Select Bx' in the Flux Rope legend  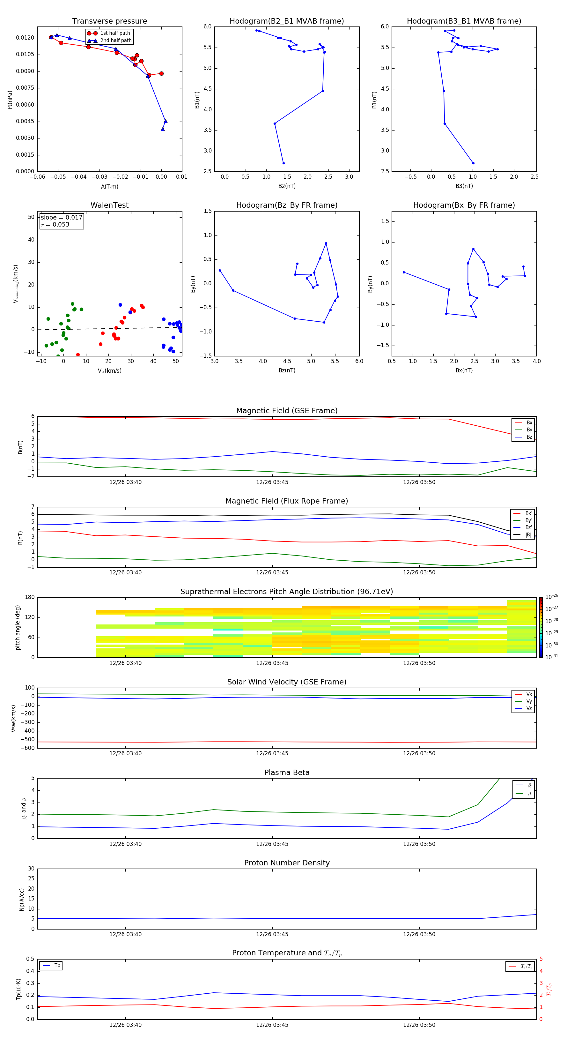(523, 513)
